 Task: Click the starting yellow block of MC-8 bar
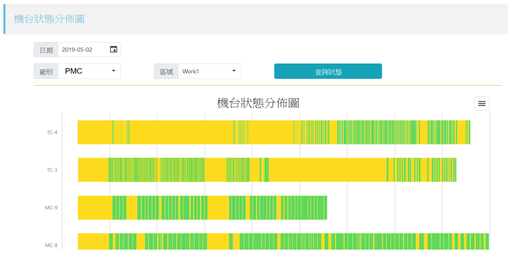point(94,241)
